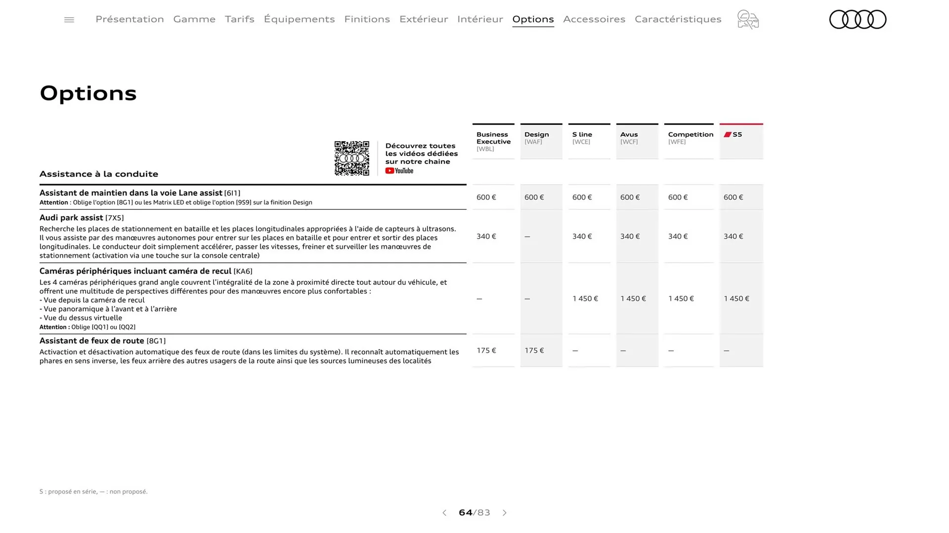Viewport: 949px width, 533px height.
Task: Click 'Attention : Oblige [QQ1] ou [QQ2]' note
Action: click(87, 327)
